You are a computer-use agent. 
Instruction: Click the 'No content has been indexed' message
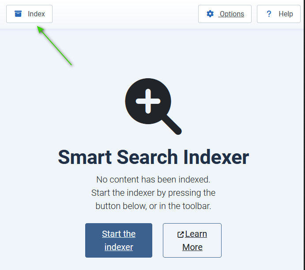(x=153, y=179)
